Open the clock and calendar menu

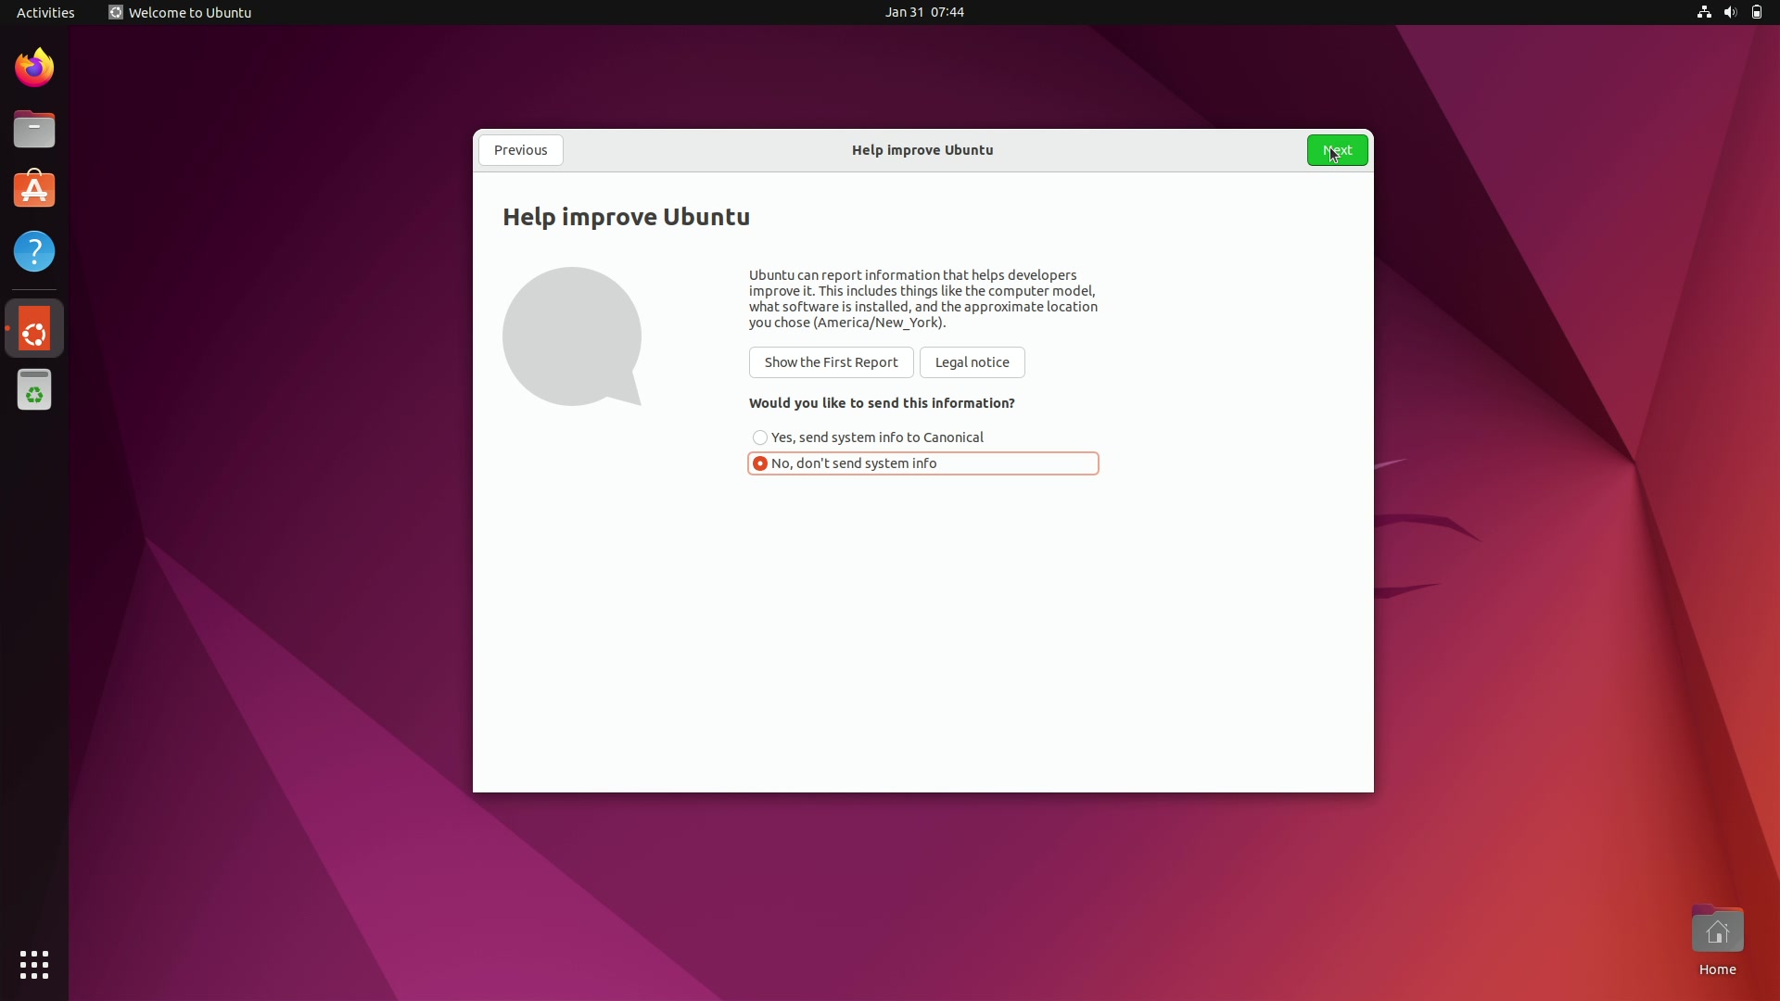[924, 12]
